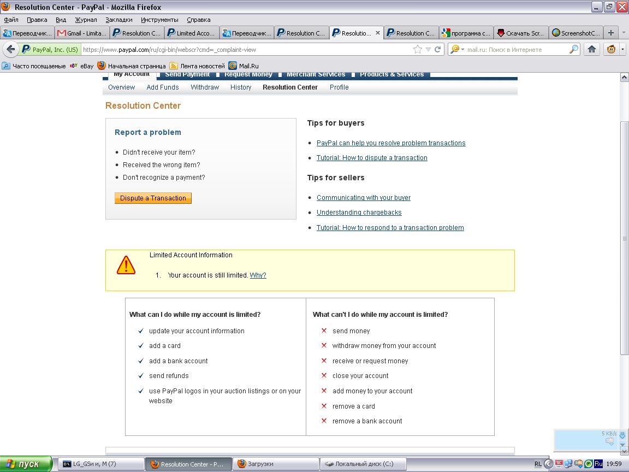Open the Справка menu
Screen dimensions: 629x472
tap(199, 20)
